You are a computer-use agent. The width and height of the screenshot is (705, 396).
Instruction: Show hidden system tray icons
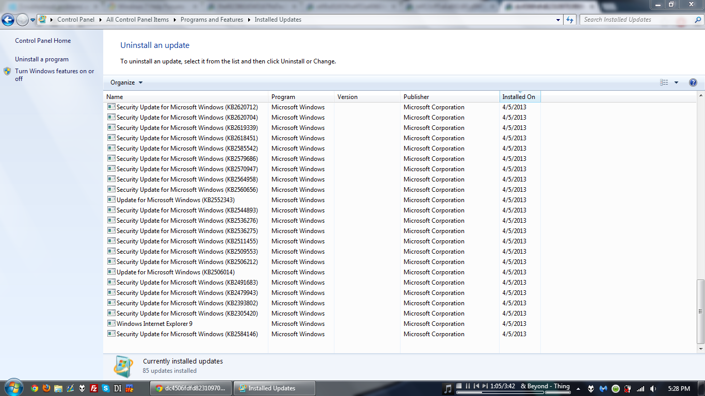point(578,389)
